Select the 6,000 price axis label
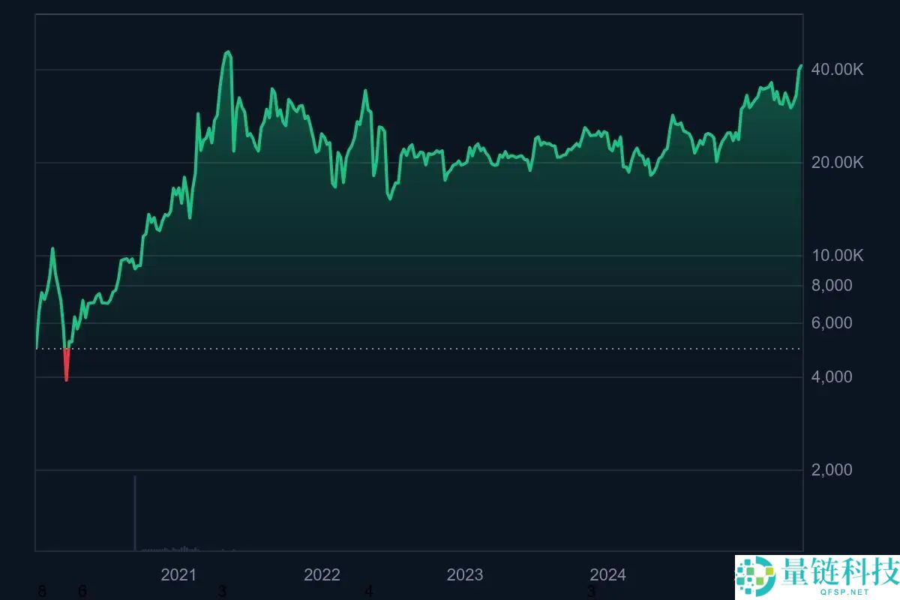Viewport: 900px width, 600px height. (832, 322)
